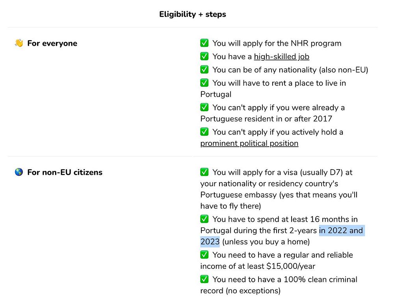This screenshot has width=394, height=300.
Task: Click the checkmark beside 'regular and reliable income'
Action: tap(204, 255)
